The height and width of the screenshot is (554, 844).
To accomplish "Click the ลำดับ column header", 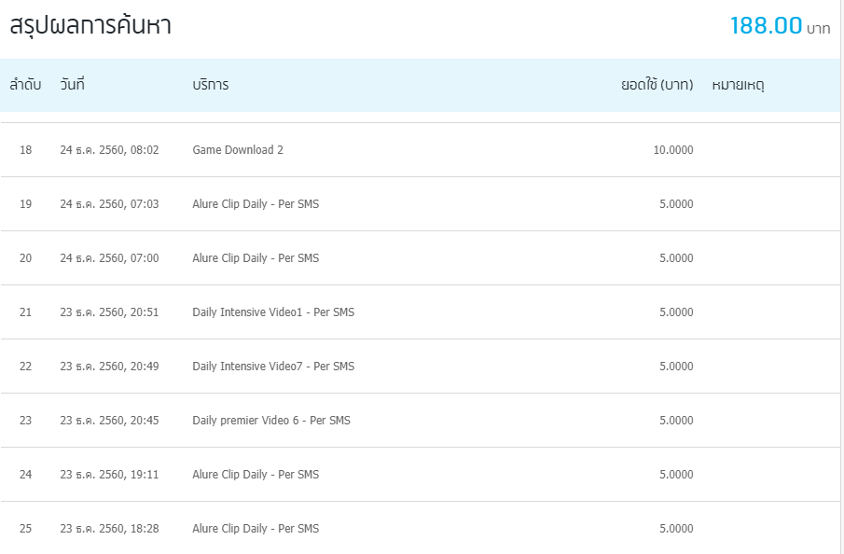I will (x=25, y=85).
